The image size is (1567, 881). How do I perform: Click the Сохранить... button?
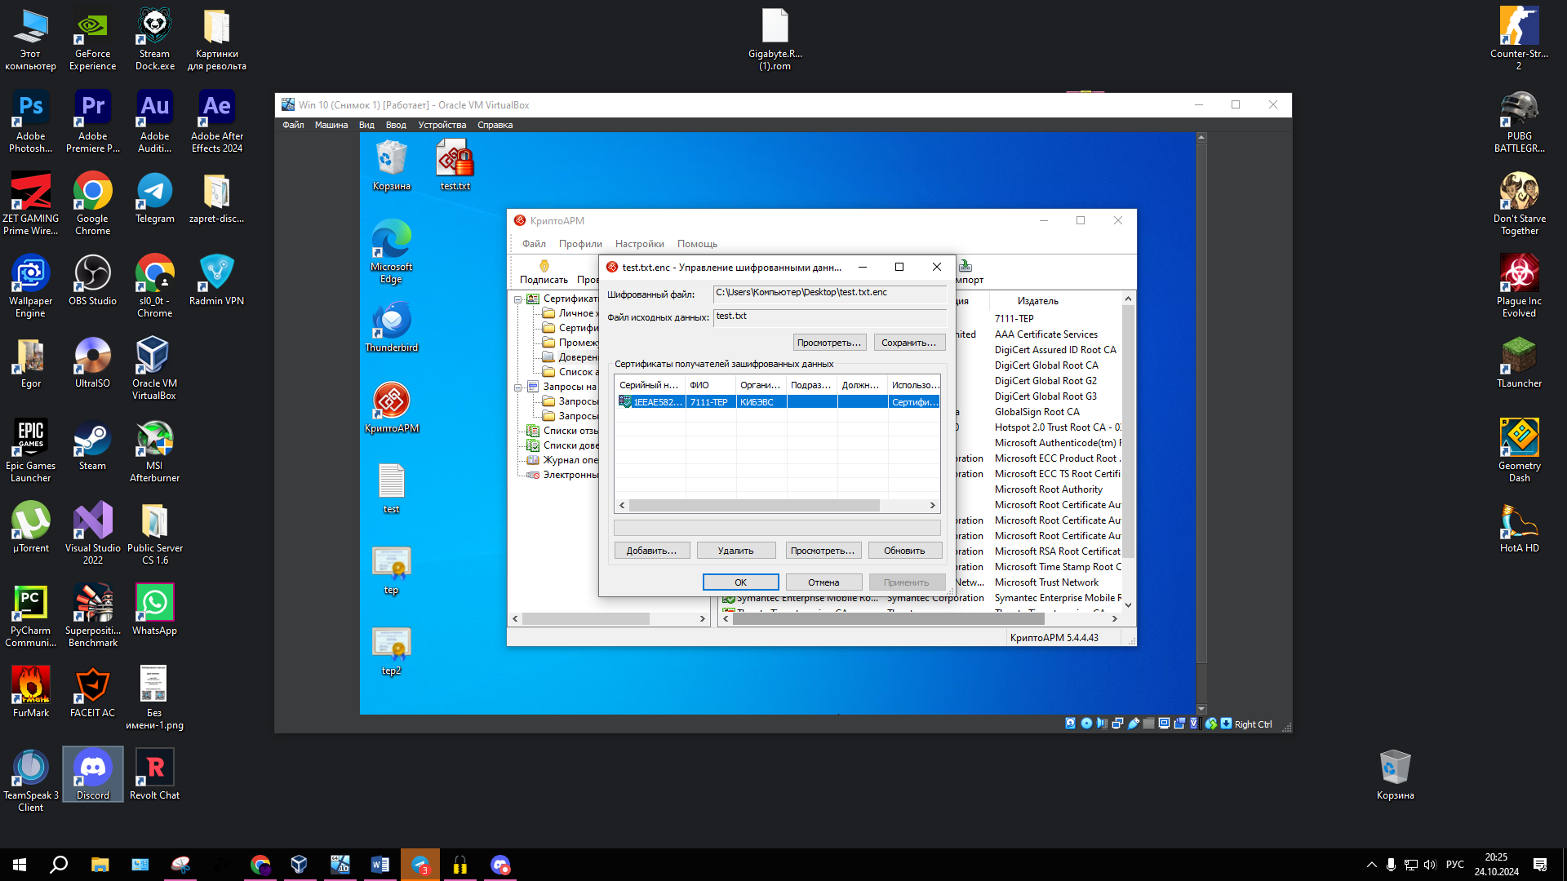point(908,343)
